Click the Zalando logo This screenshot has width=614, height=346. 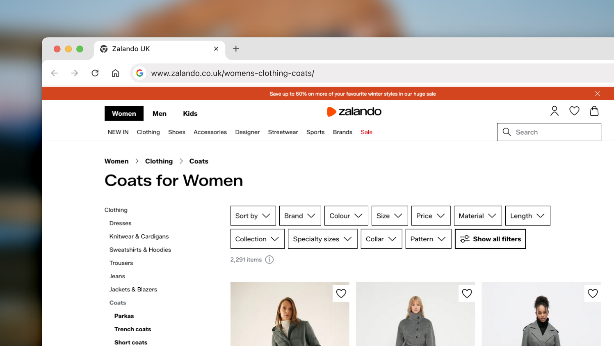[x=354, y=111]
